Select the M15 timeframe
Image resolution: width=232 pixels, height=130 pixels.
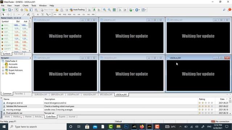[65, 14]
